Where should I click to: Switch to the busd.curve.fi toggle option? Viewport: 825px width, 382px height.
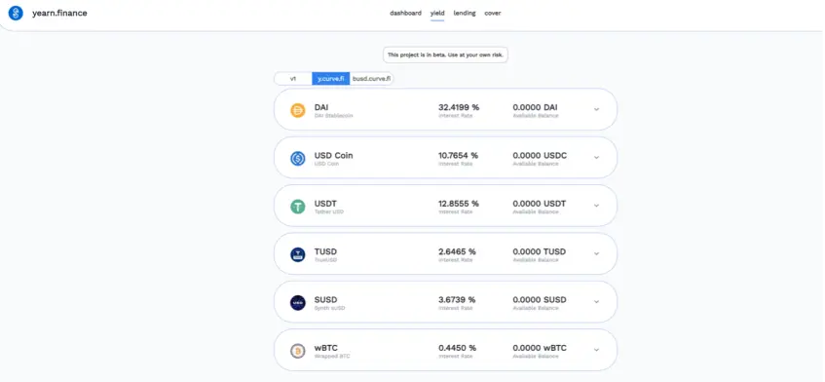[371, 78]
